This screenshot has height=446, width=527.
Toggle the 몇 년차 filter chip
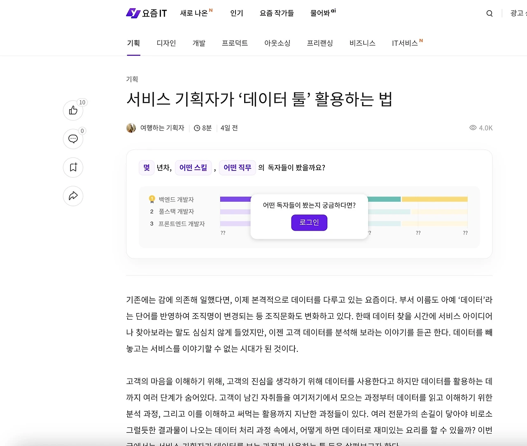[x=146, y=168]
